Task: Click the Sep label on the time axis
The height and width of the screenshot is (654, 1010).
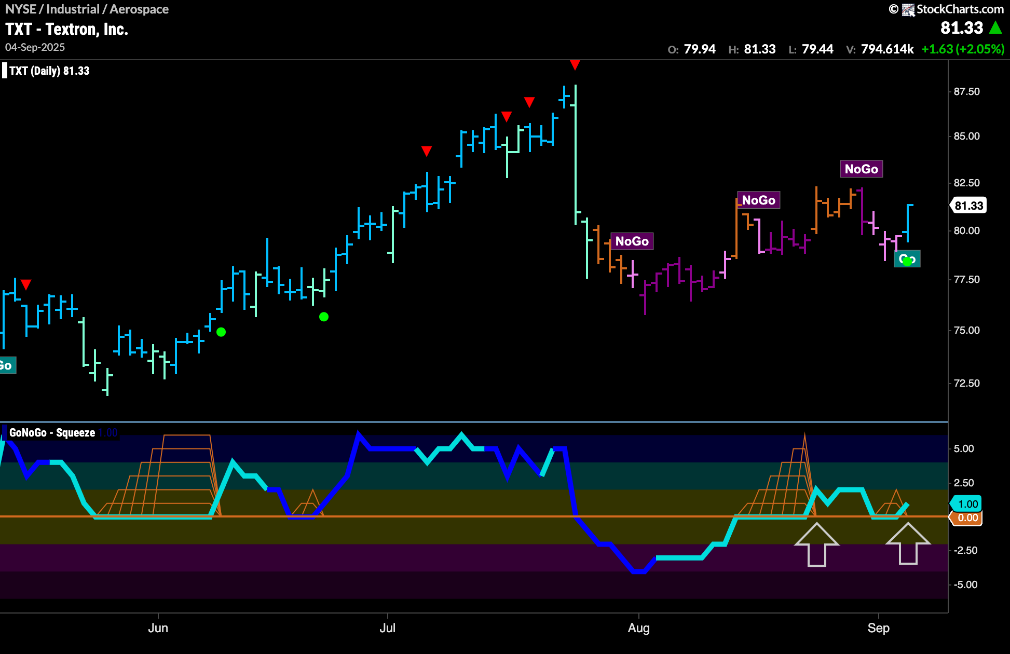Action: 878,628
